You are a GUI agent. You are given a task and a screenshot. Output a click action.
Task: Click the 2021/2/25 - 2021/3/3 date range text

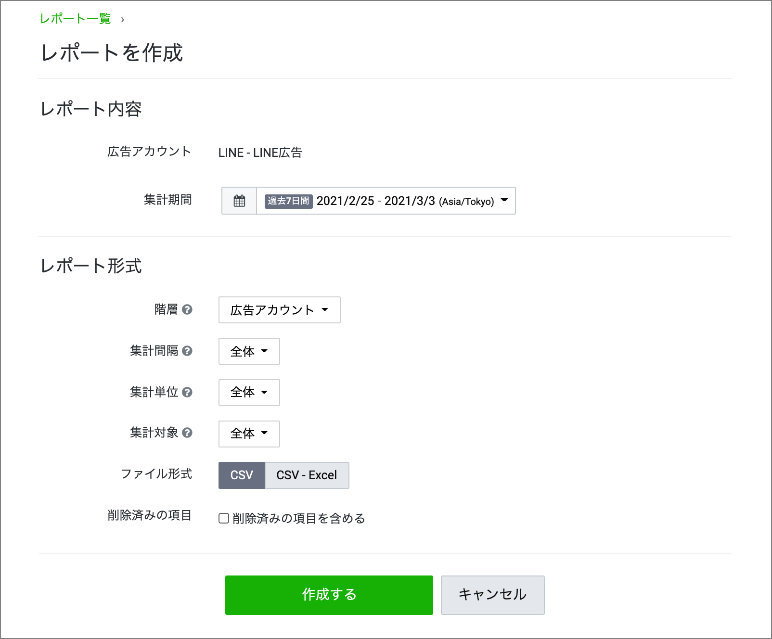click(375, 201)
